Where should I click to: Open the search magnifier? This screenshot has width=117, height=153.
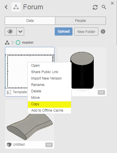tap(104, 7)
